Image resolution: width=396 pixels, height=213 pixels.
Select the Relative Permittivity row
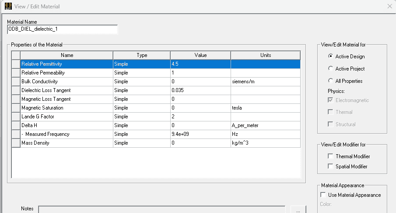67,64
